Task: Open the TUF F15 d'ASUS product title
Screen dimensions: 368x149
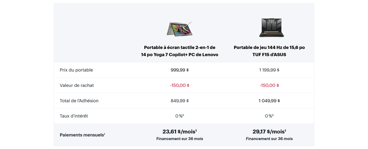Action: [269, 51]
